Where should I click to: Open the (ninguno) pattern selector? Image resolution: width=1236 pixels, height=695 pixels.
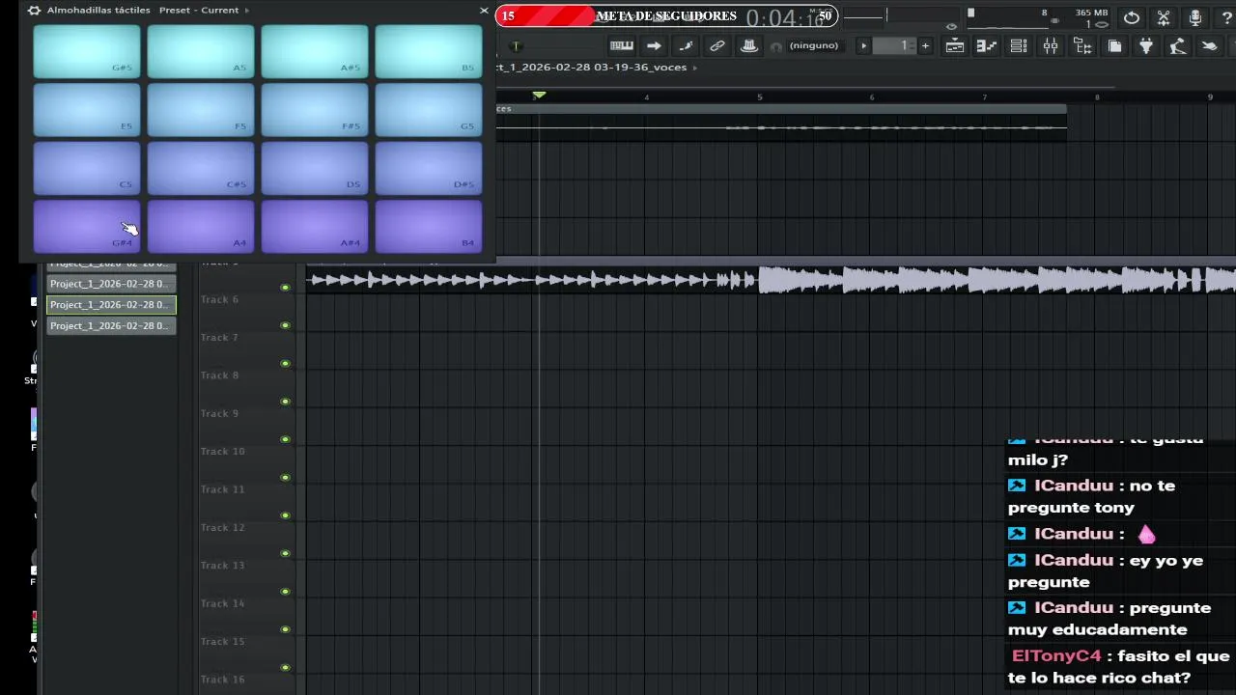814,45
